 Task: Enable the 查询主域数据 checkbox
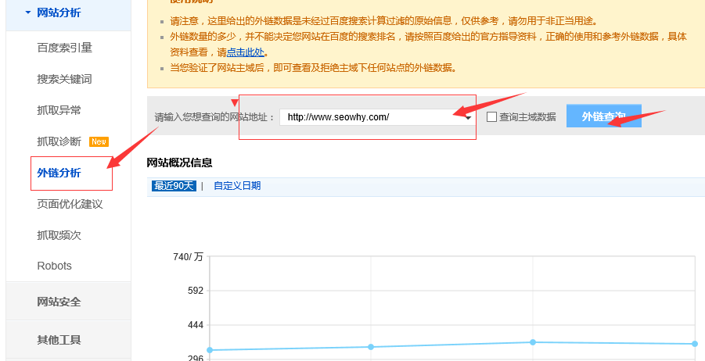[491, 117]
